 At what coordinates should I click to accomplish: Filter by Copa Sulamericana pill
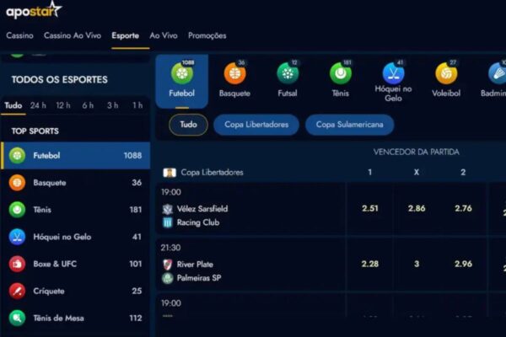[349, 125]
